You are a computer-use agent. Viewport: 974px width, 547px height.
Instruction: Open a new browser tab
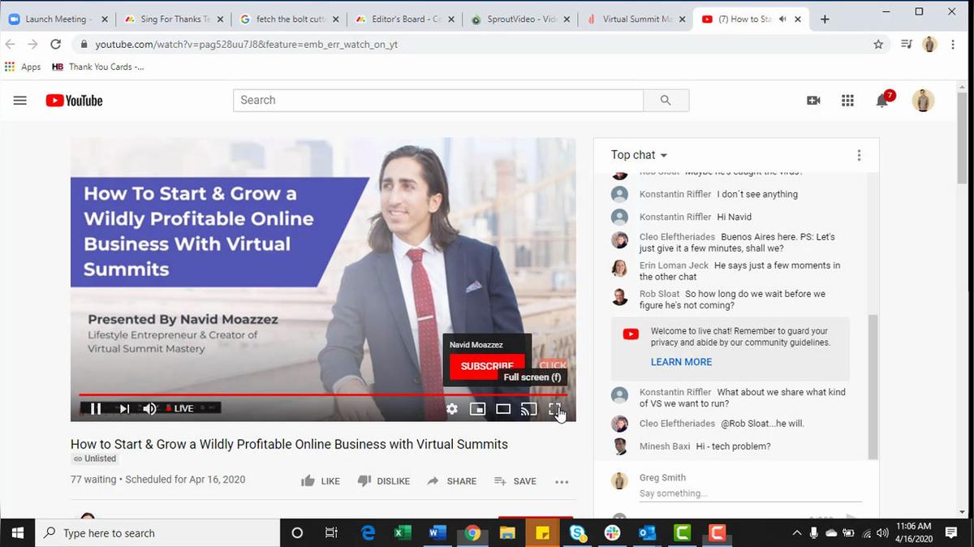825,19
